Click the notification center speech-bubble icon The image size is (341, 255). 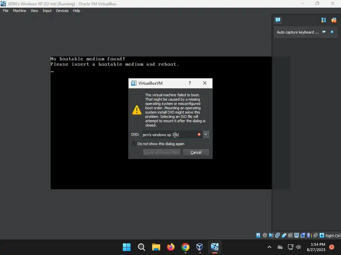pos(278,20)
